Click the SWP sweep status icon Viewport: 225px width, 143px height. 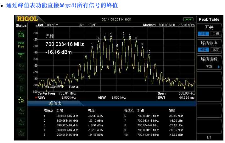21,56
